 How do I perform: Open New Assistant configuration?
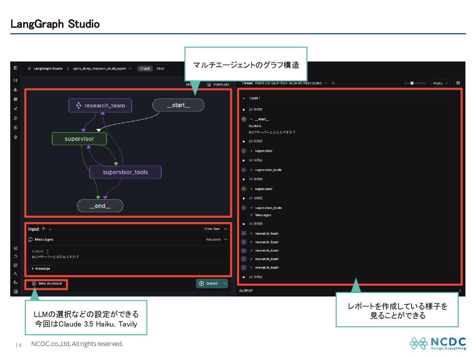(47, 284)
